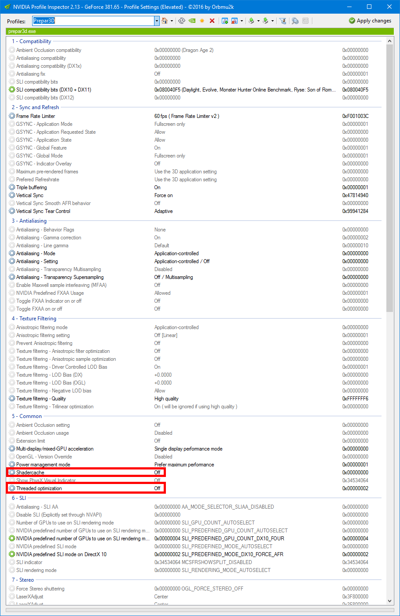Click the green NVIDIA logo toolbar icon
This screenshot has height=616, width=400.
coord(192,21)
